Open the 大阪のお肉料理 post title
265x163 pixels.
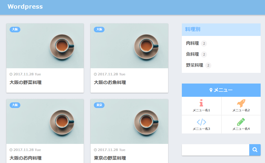25,158
